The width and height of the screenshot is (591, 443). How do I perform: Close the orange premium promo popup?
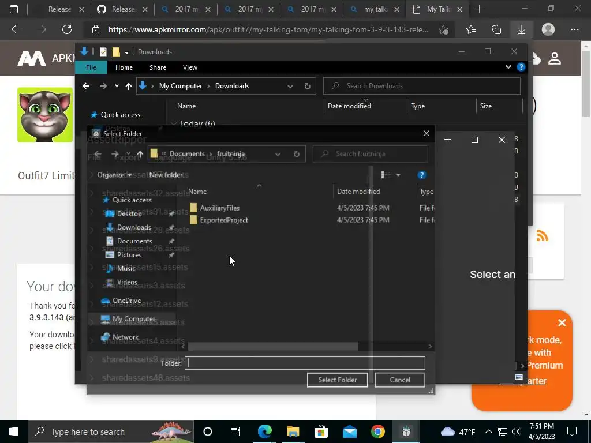(562, 323)
